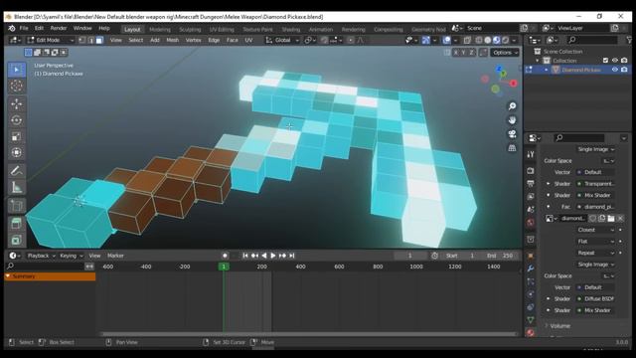636x358 pixels.
Task: Click the Diffuse BSDF shader field
Action: tap(595, 298)
